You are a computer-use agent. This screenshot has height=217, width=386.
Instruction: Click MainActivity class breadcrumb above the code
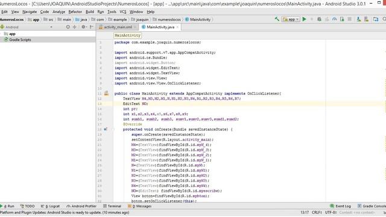[127, 36]
